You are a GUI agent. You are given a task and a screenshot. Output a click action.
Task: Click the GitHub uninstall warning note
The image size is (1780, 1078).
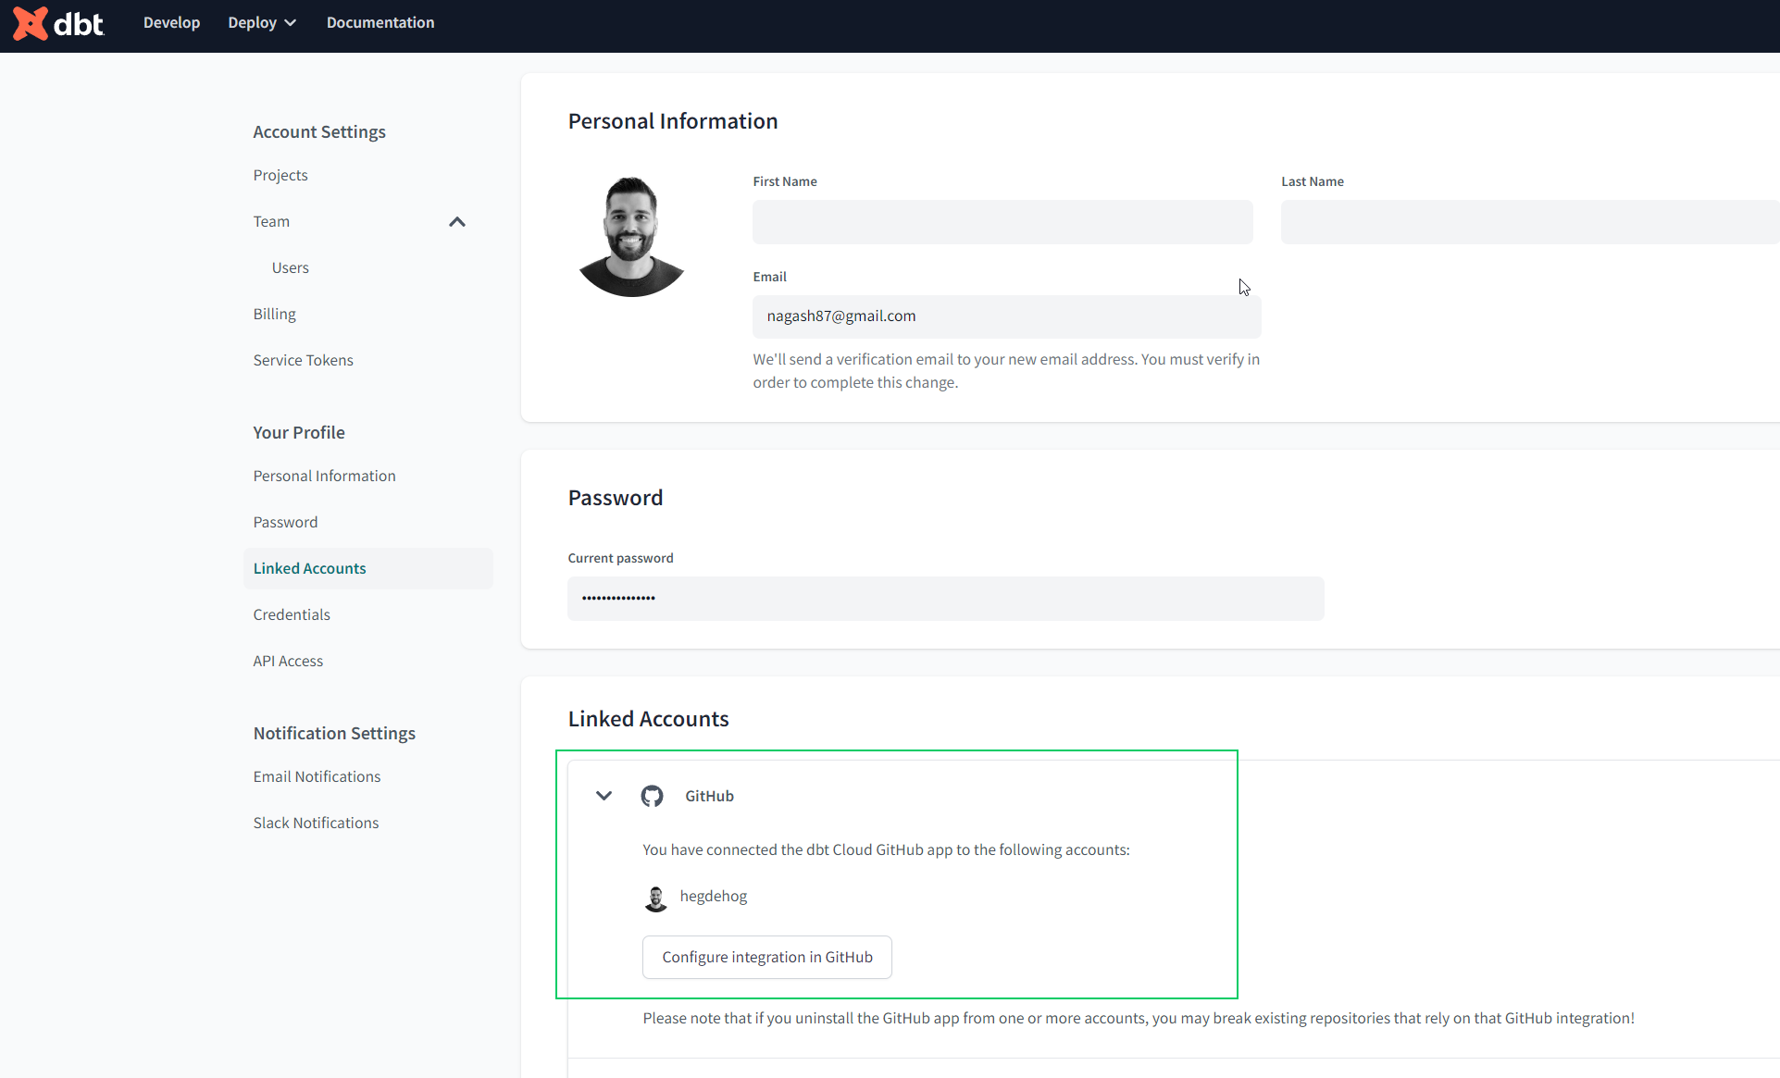pyautogui.click(x=1139, y=1018)
